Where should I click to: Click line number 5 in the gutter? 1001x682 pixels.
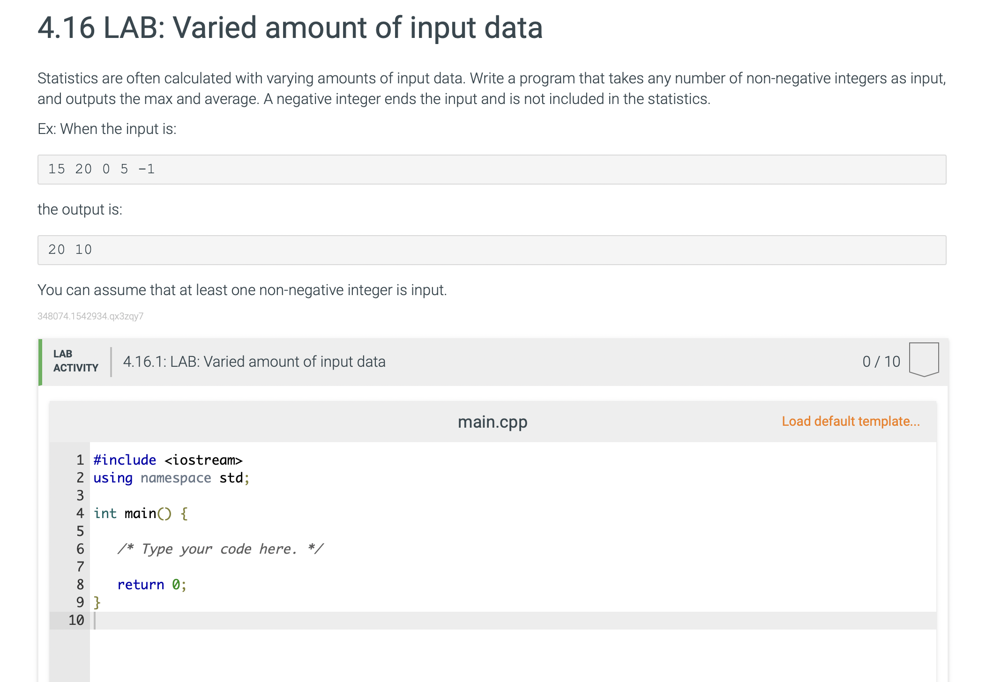(x=80, y=531)
